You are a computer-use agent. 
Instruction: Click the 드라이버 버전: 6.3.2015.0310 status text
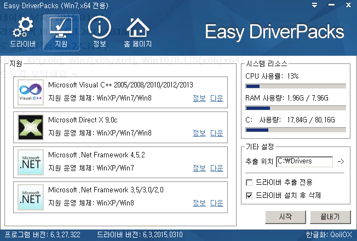click(140, 234)
